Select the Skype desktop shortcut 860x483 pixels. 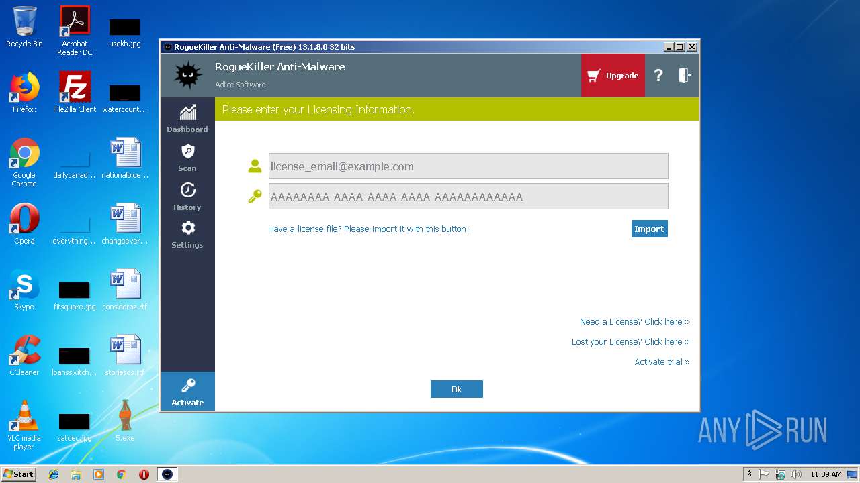pos(24,289)
